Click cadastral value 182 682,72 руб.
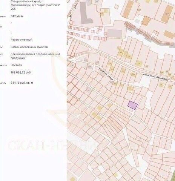This screenshot has height=181, width=175. coord(21,72)
